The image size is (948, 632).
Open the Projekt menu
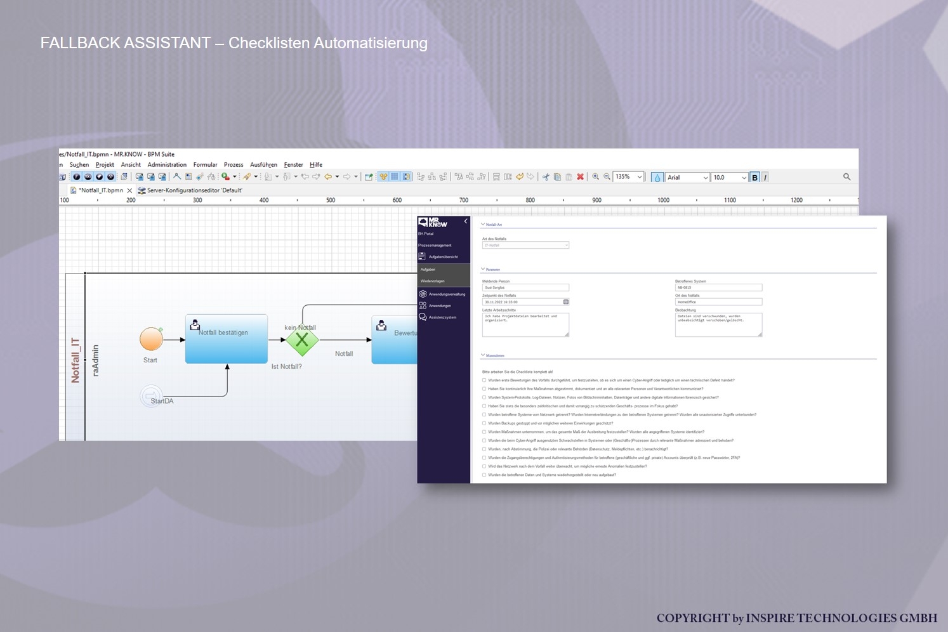(x=105, y=165)
